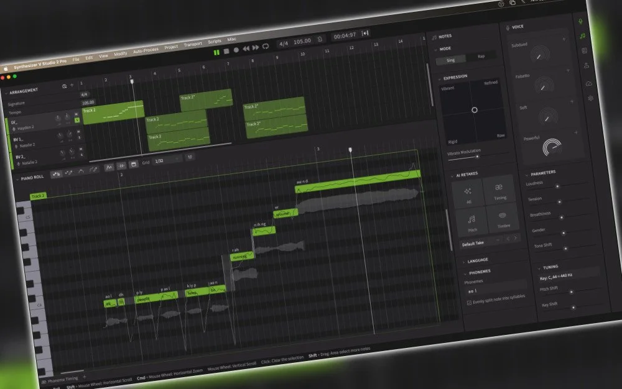Select the pitch curve drawing tool

coord(93,168)
